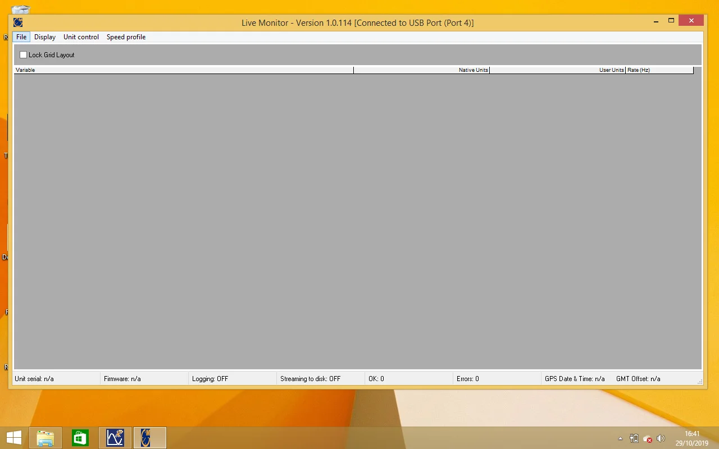This screenshot has width=719, height=449.
Task: Show hidden system tray icons
Action: click(620, 438)
